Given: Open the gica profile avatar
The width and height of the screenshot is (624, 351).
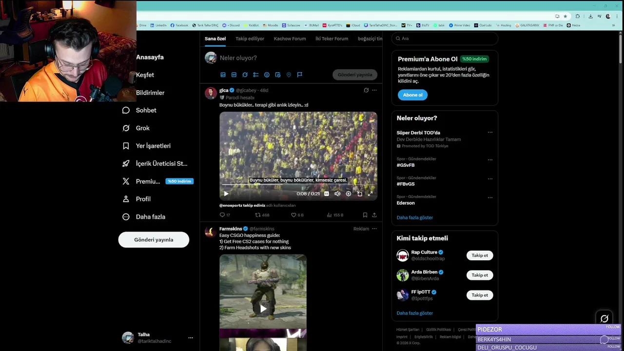Looking at the screenshot, I should [211, 93].
